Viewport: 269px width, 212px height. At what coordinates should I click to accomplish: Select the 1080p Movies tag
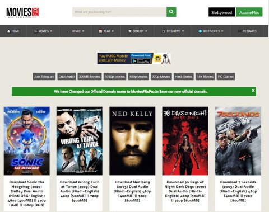115,77
